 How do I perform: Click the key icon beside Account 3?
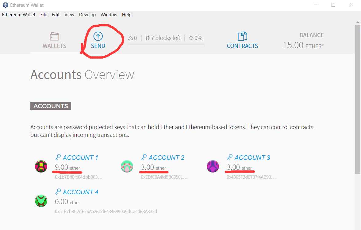pyautogui.click(x=230, y=157)
